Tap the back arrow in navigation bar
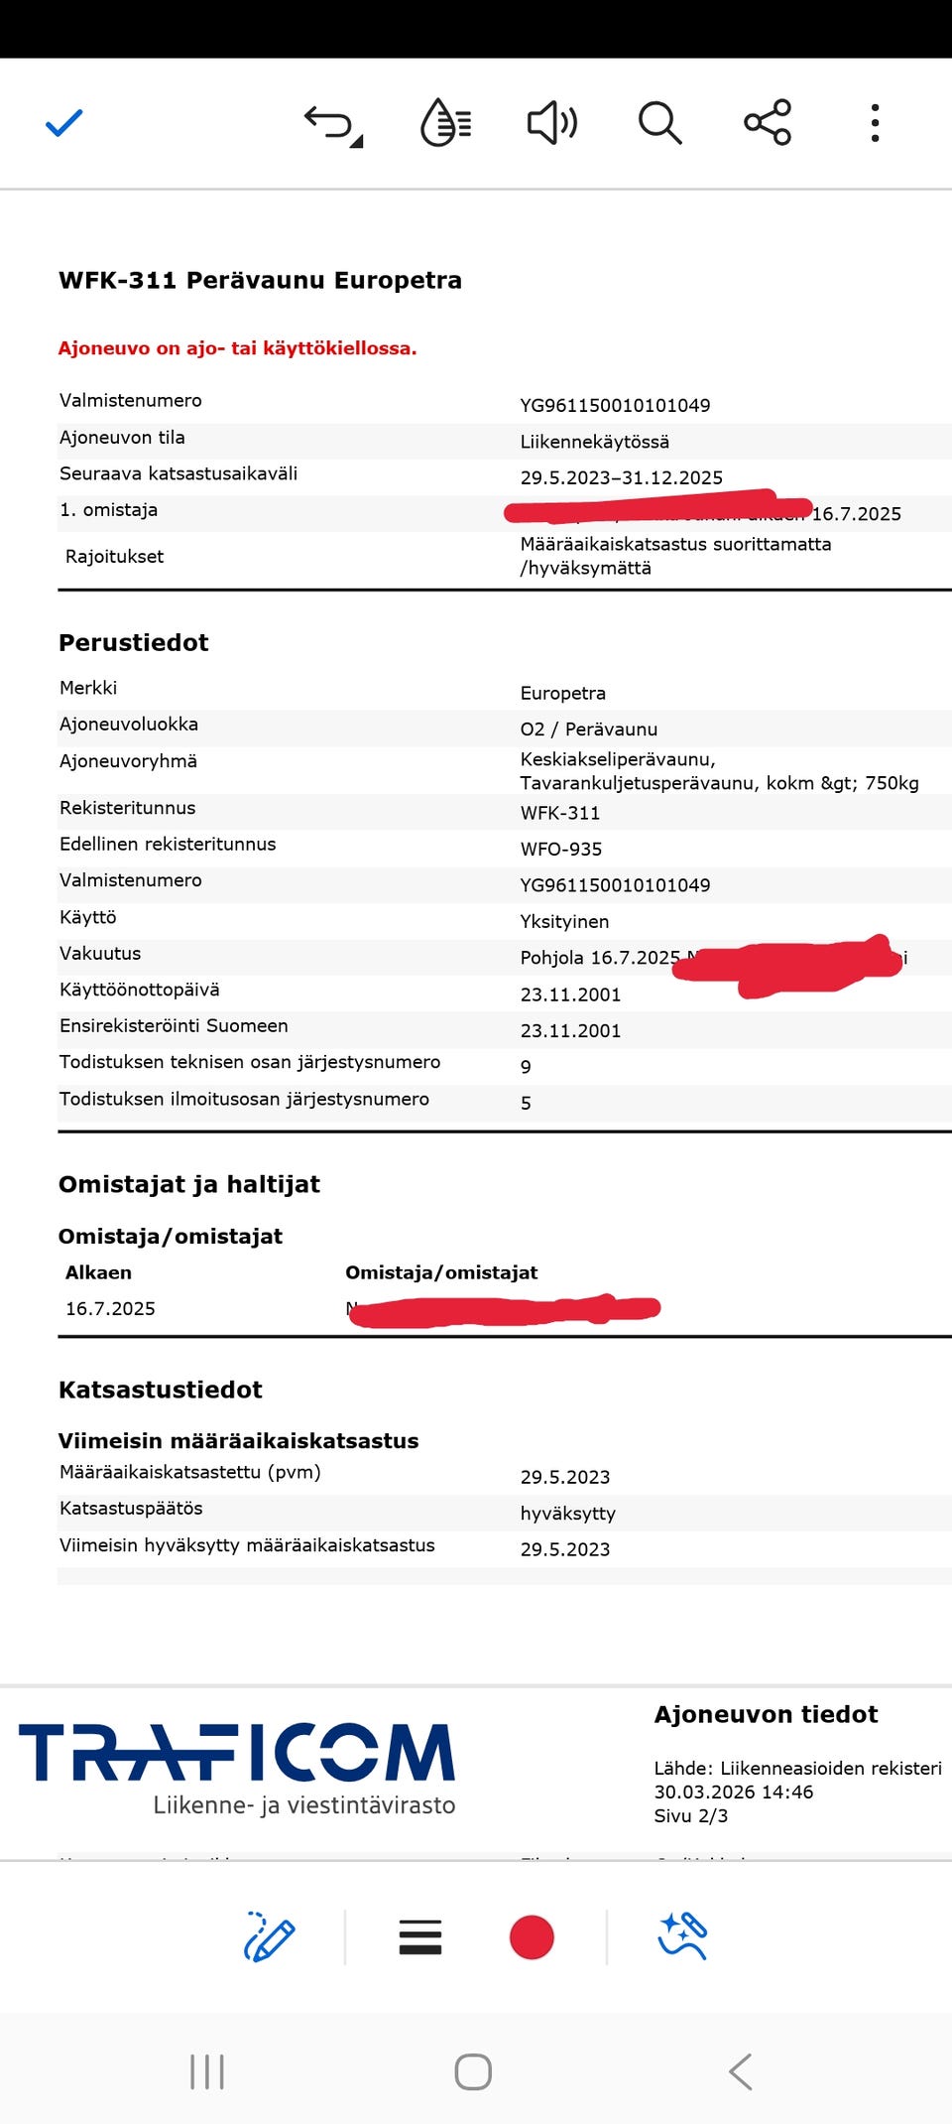952x2124 pixels. click(741, 2071)
